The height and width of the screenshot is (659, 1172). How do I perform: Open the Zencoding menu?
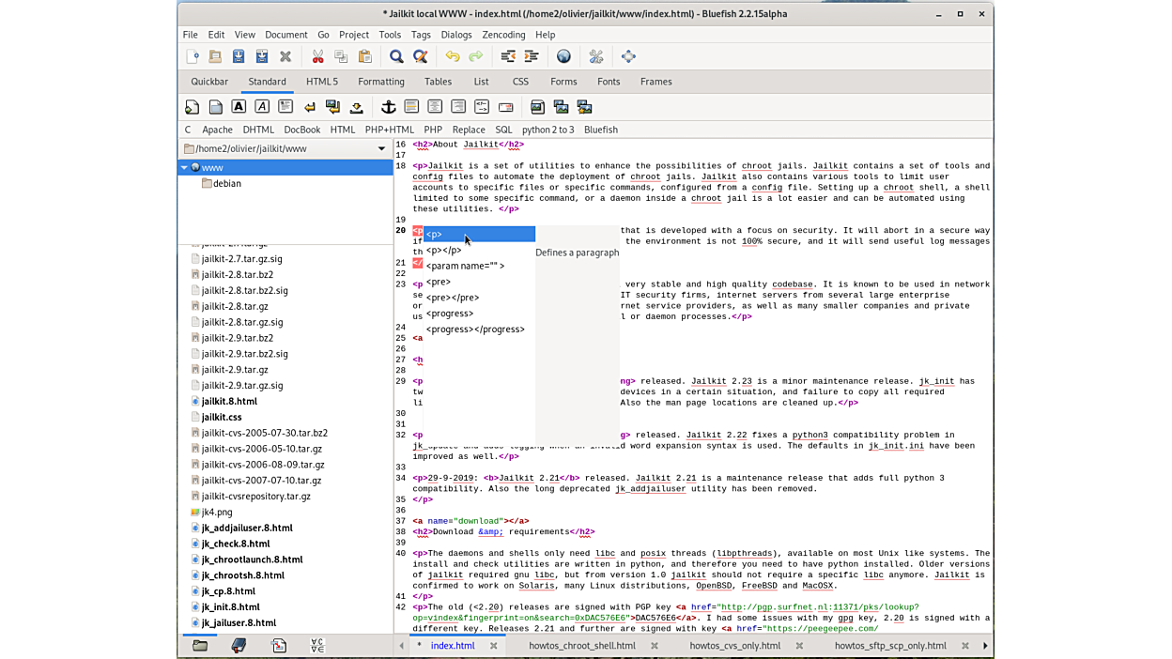[503, 35]
